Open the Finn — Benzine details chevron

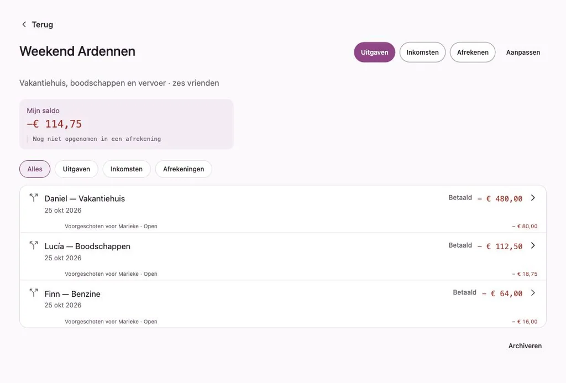(533, 293)
